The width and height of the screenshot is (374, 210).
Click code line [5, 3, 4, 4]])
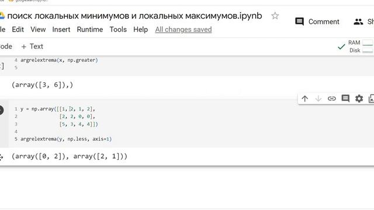(79, 124)
